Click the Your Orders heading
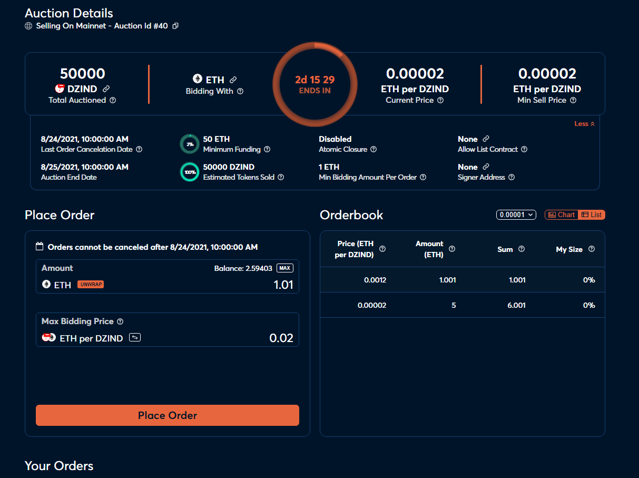Screen dimensions: 639x478 59,466
